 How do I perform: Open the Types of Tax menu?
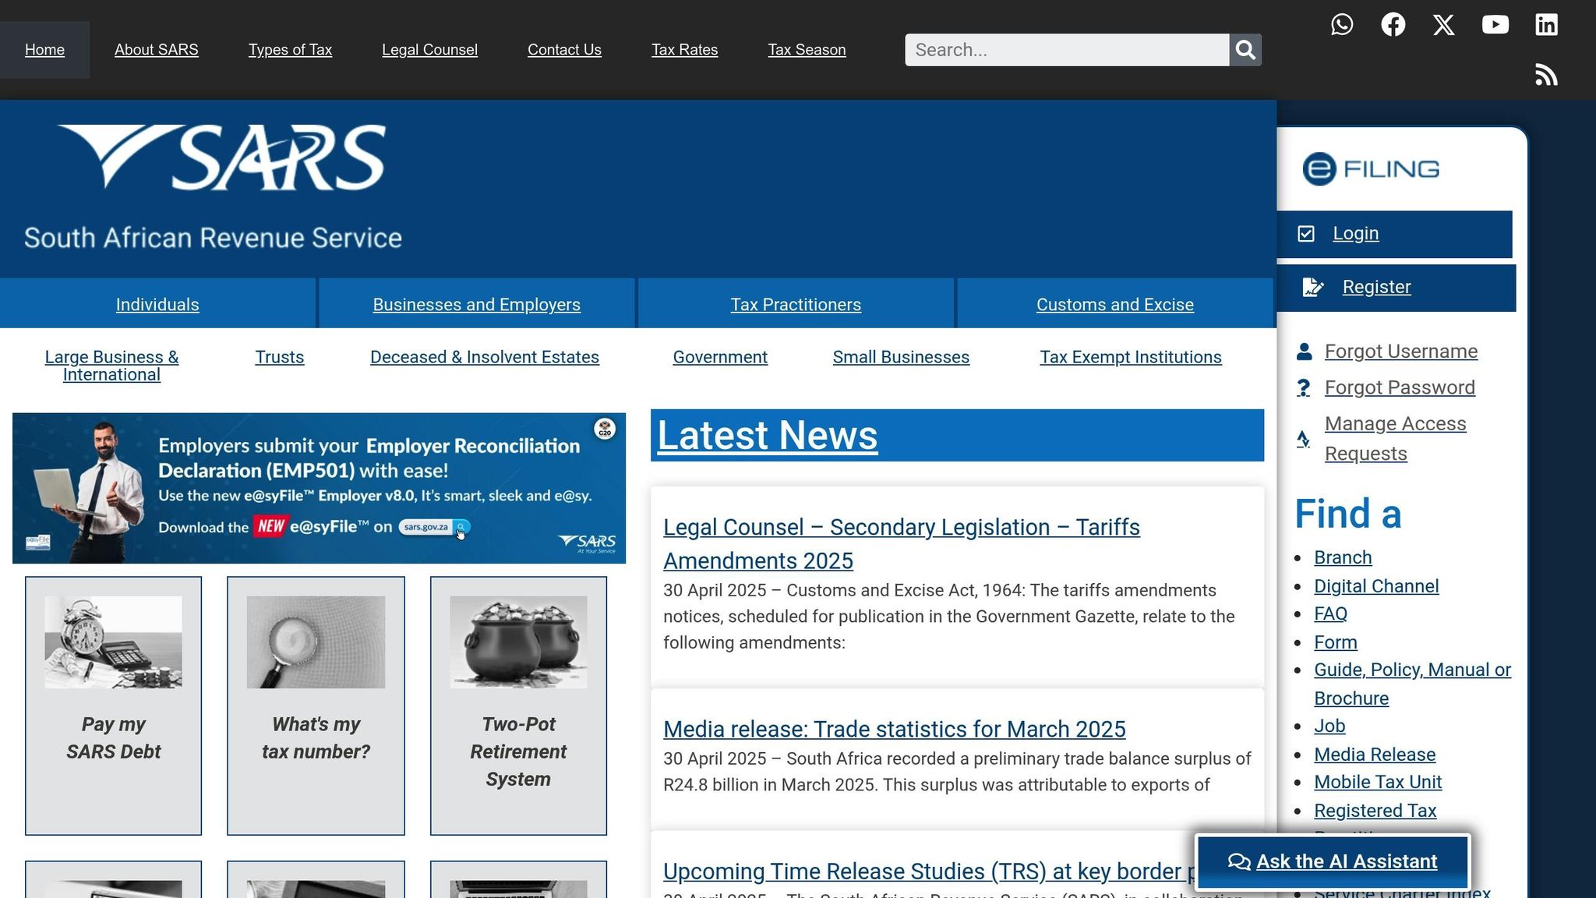[290, 50]
